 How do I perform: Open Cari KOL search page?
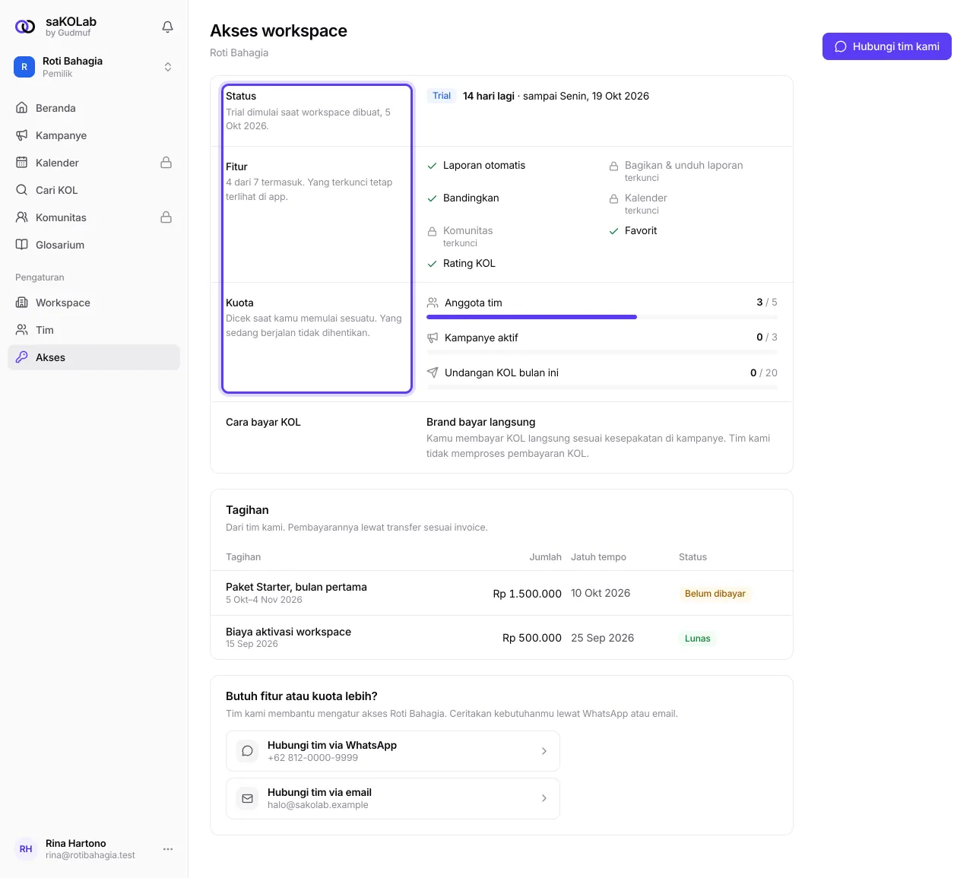point(94,190)
